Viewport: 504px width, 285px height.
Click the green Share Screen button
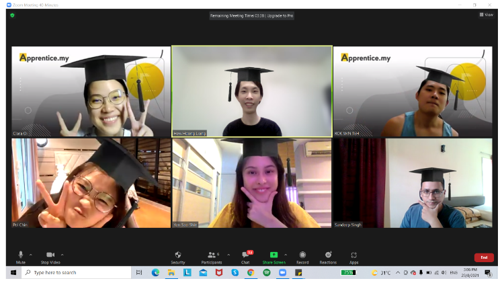(x=274, y=256)
